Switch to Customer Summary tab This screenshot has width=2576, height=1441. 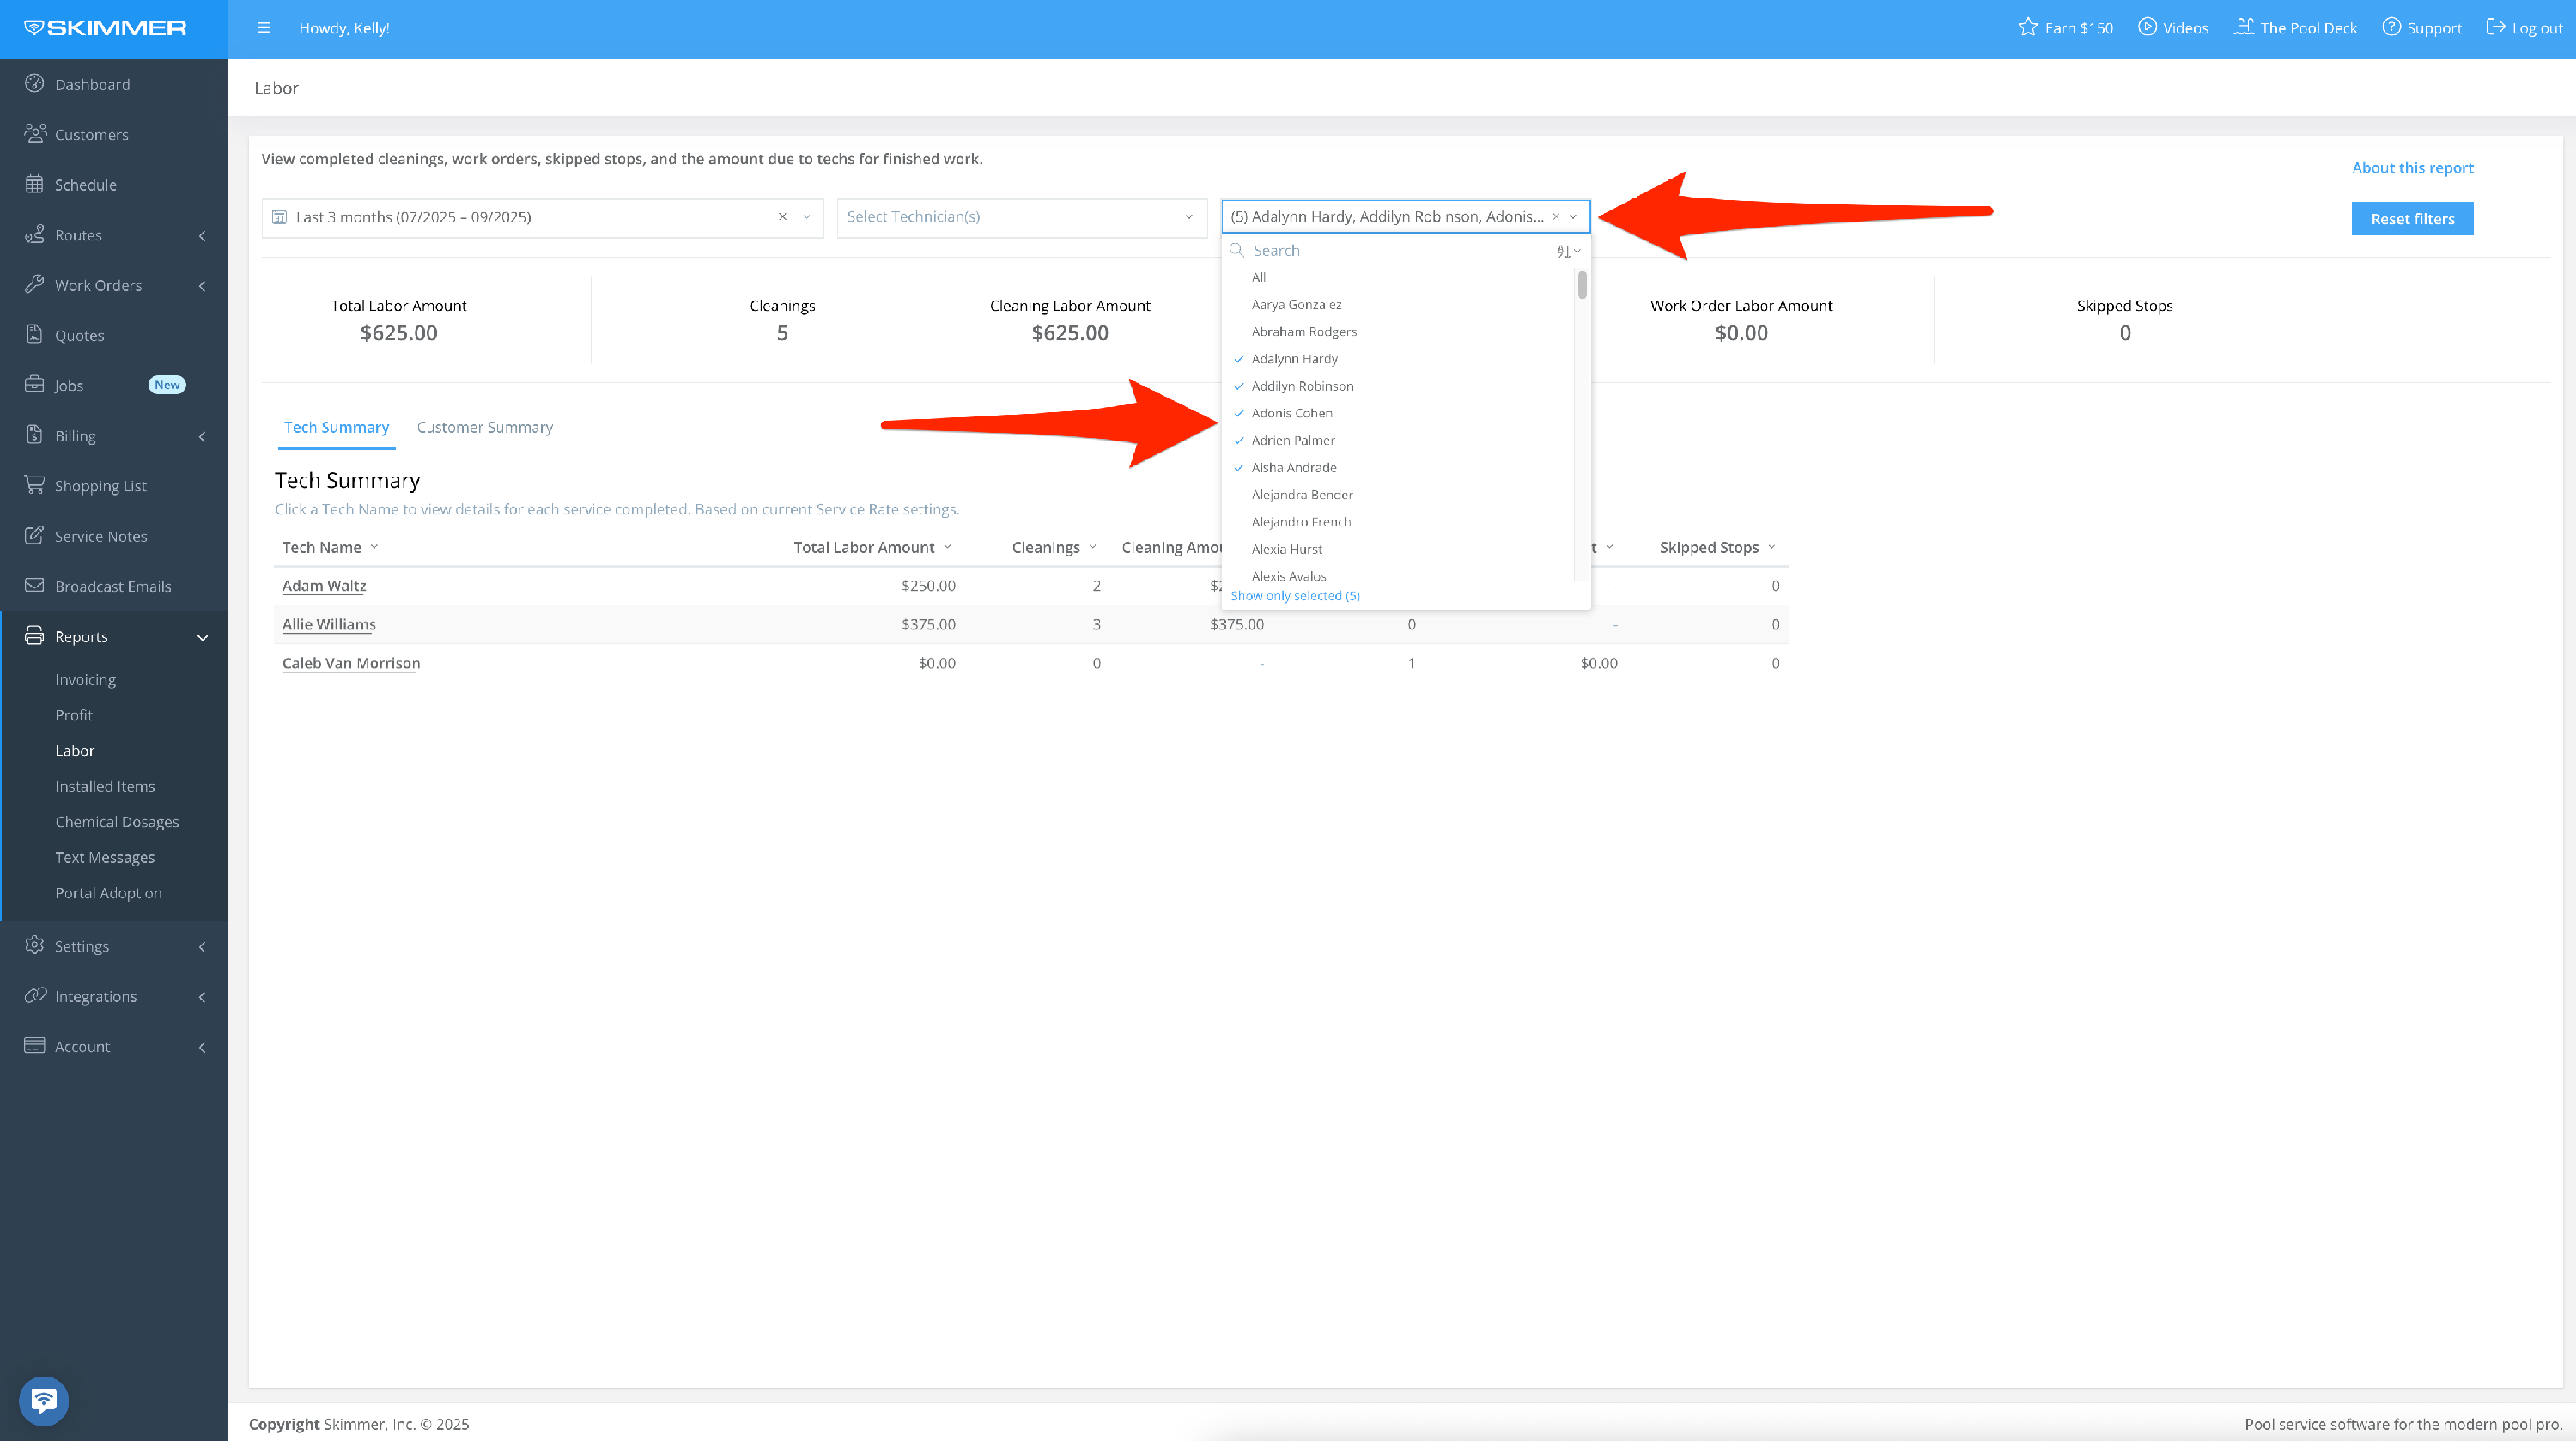[484, 428]
